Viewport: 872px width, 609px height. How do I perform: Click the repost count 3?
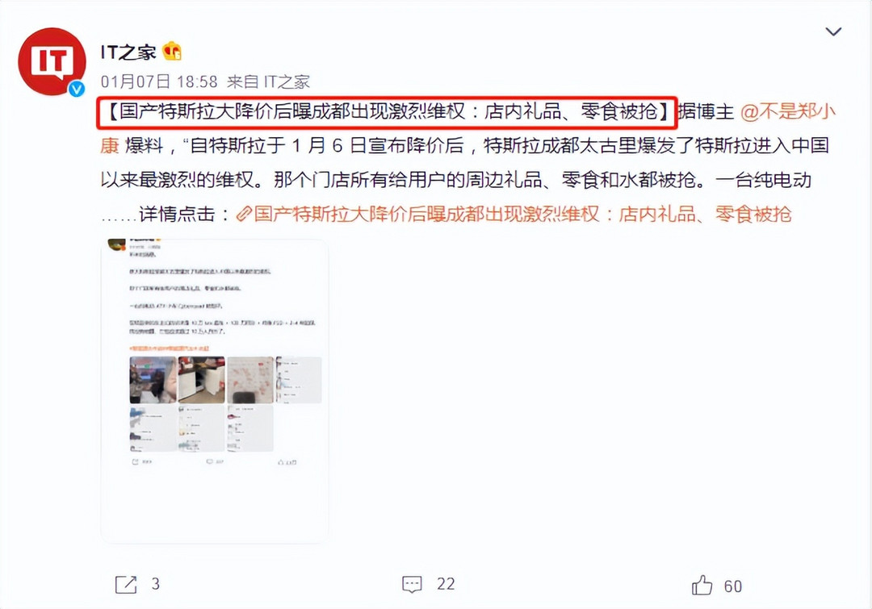(x=156, y=584)
